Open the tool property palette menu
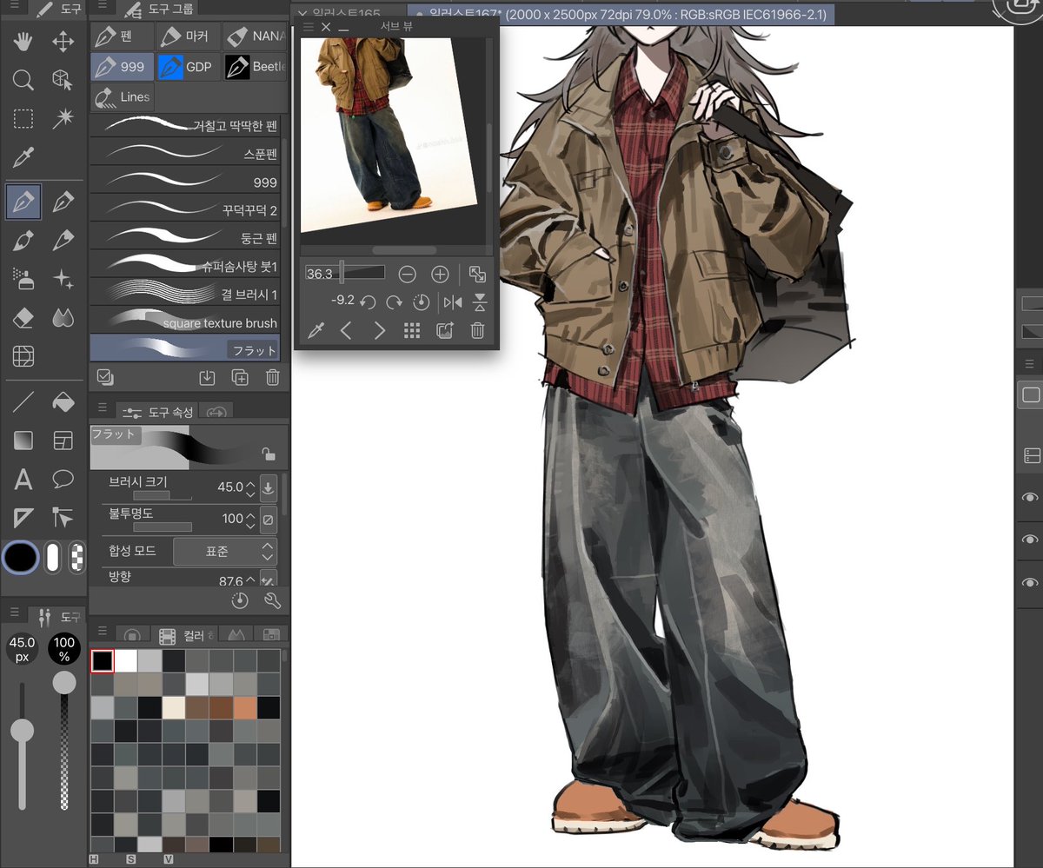This screenshot has width=1043, height=868. tap(103, 409)
